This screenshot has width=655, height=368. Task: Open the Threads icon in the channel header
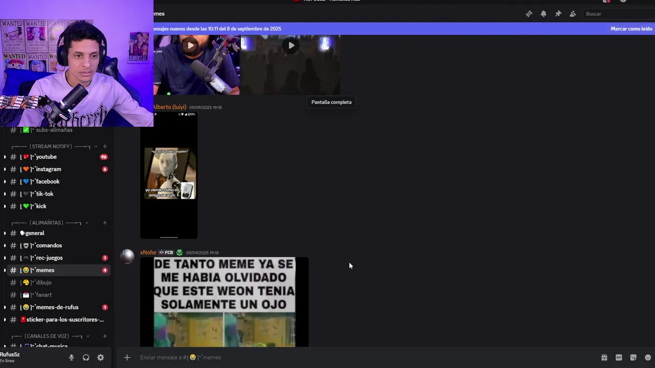pos(529,14)
